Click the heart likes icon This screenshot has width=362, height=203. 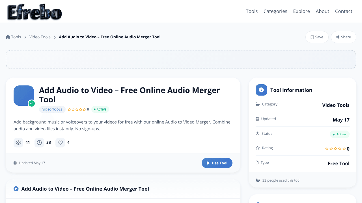[x=60, y=143]
